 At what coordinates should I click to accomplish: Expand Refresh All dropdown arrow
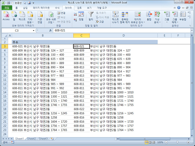pos(54,22)
